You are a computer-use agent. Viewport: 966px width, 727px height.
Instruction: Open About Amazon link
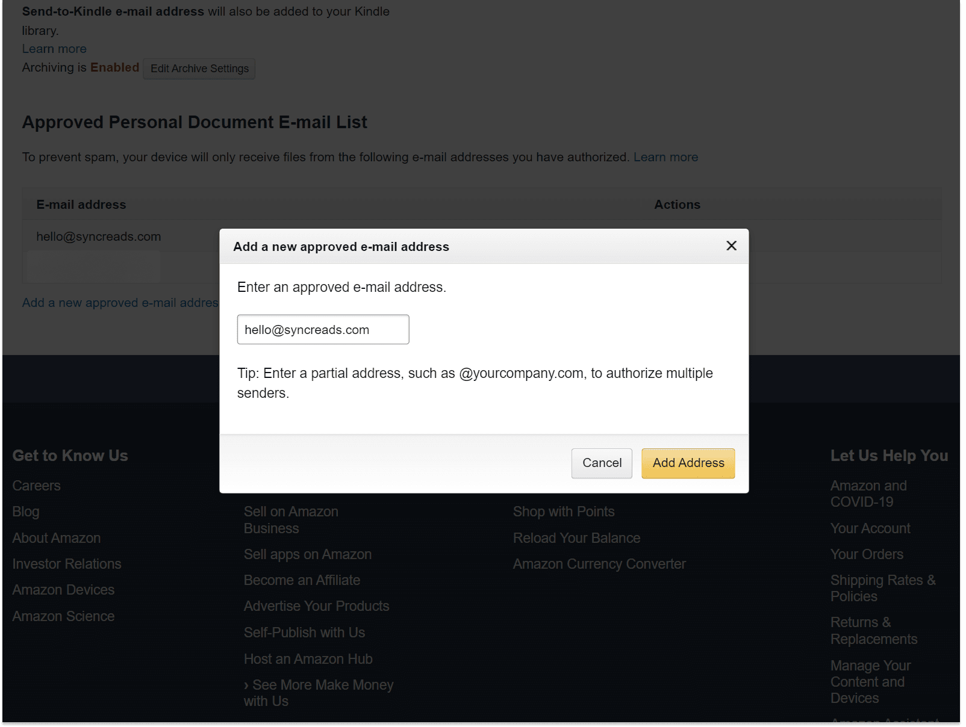tap(57, 538)
